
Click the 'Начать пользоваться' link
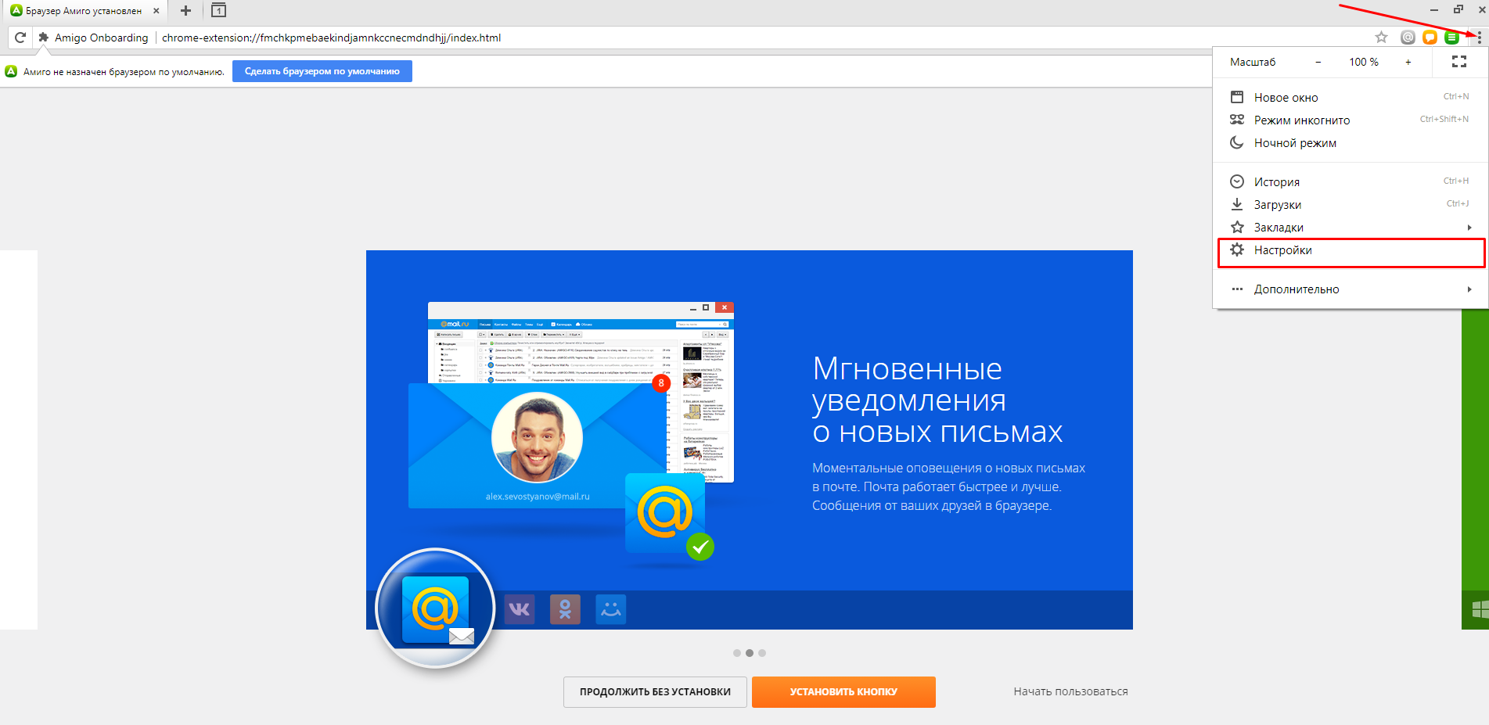1070,691
